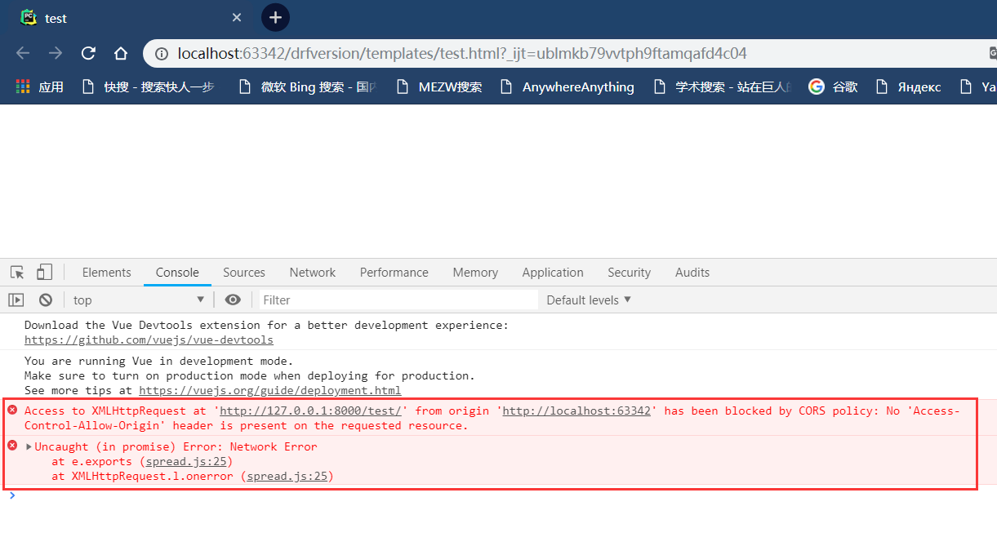Viewport: 997px width, 546px height.
Task: Select the Console tab
Action: pos(177,273)
